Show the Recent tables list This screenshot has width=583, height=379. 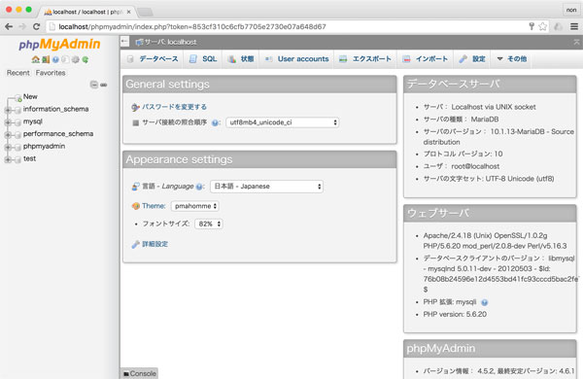click(17, 73)
